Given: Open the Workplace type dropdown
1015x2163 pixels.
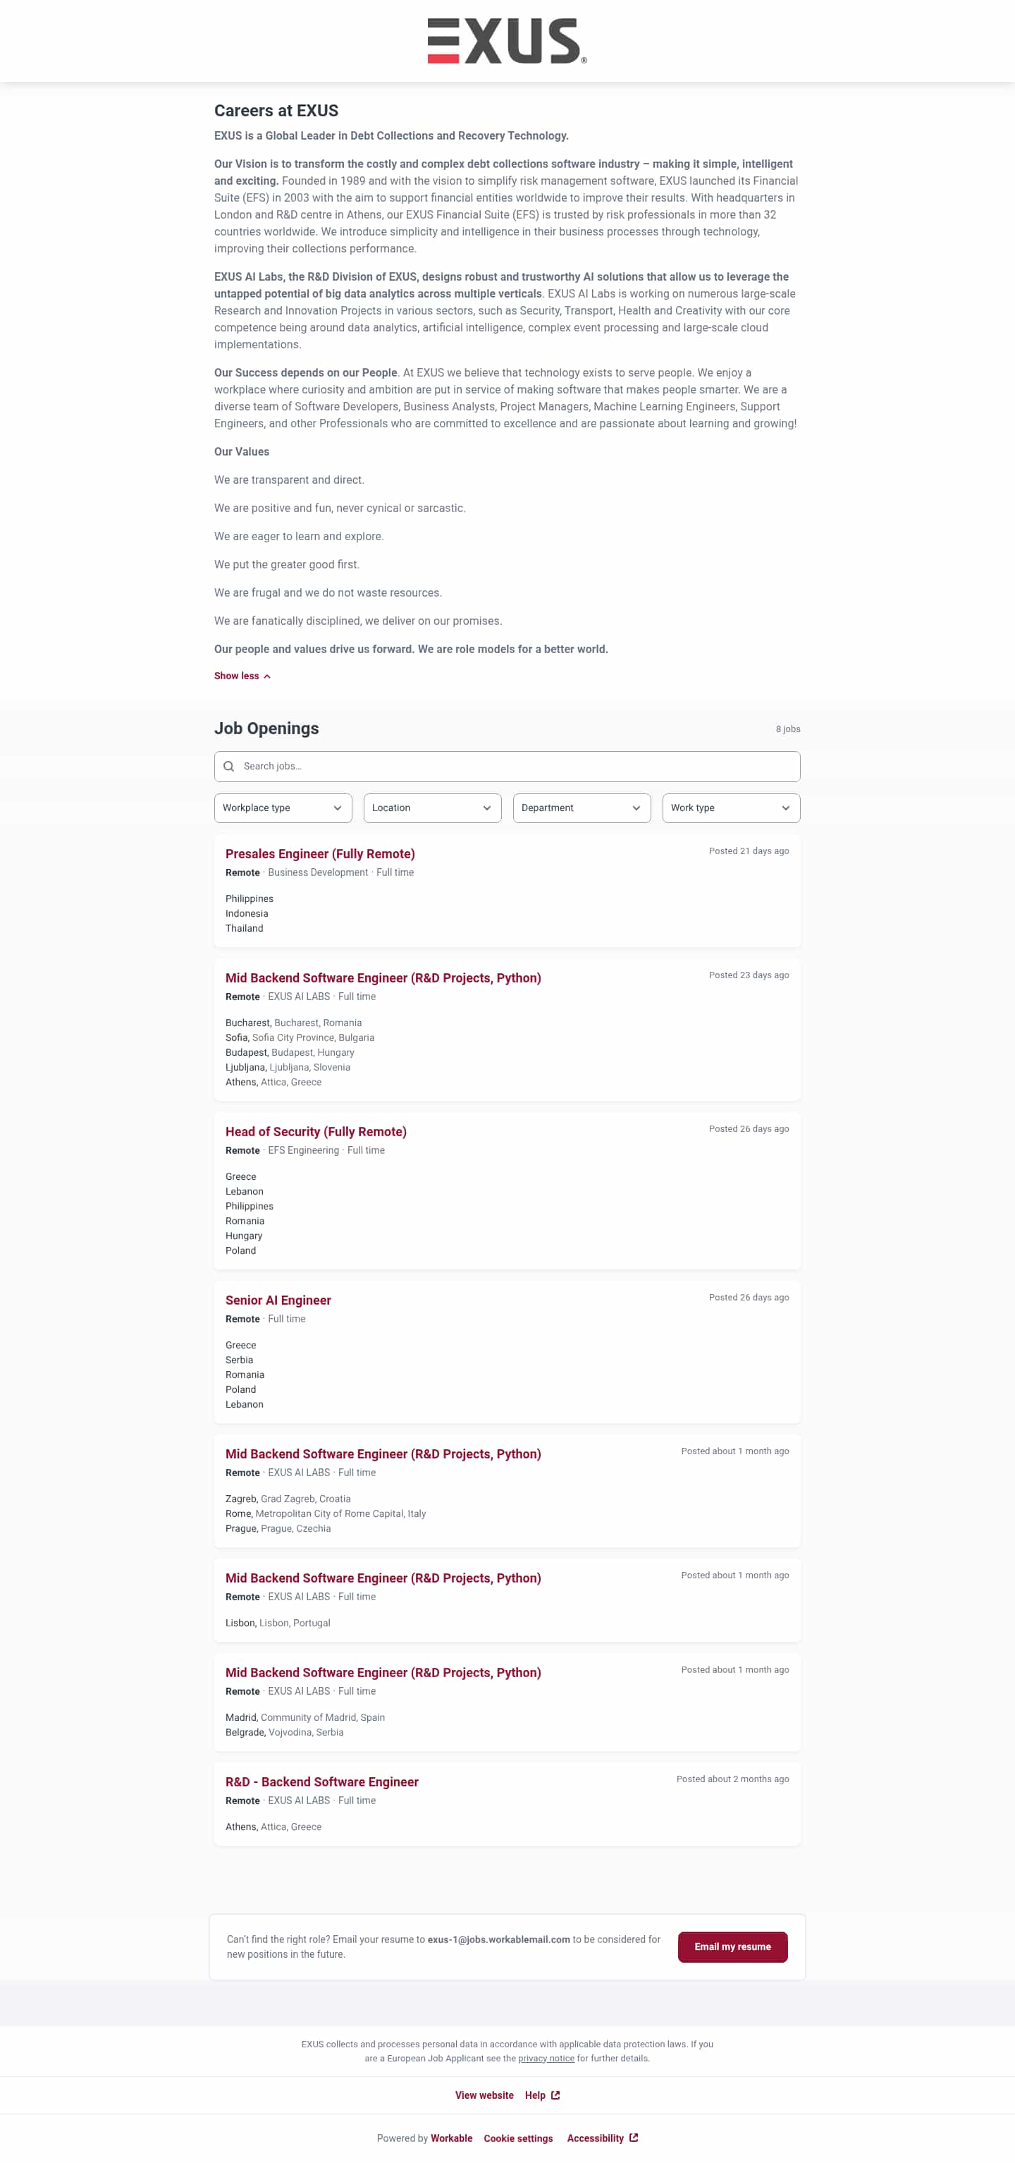Looking at the screenshot, I should pos(283,807).
